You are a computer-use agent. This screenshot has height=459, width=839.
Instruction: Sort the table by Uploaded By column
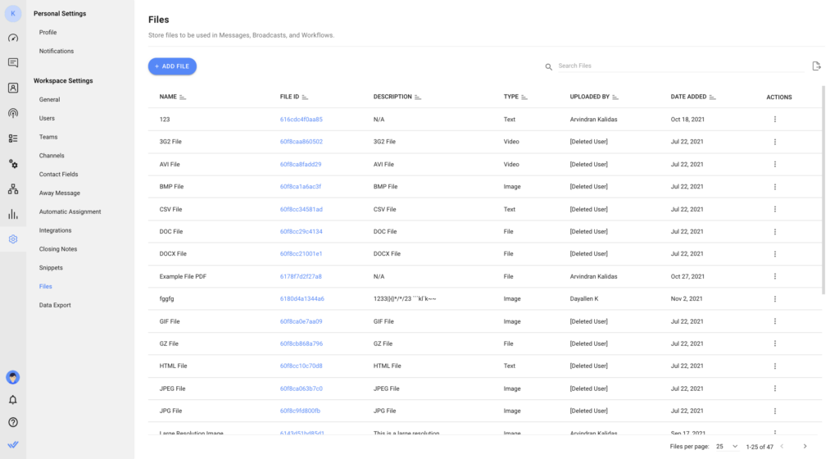tap(615, 98)
